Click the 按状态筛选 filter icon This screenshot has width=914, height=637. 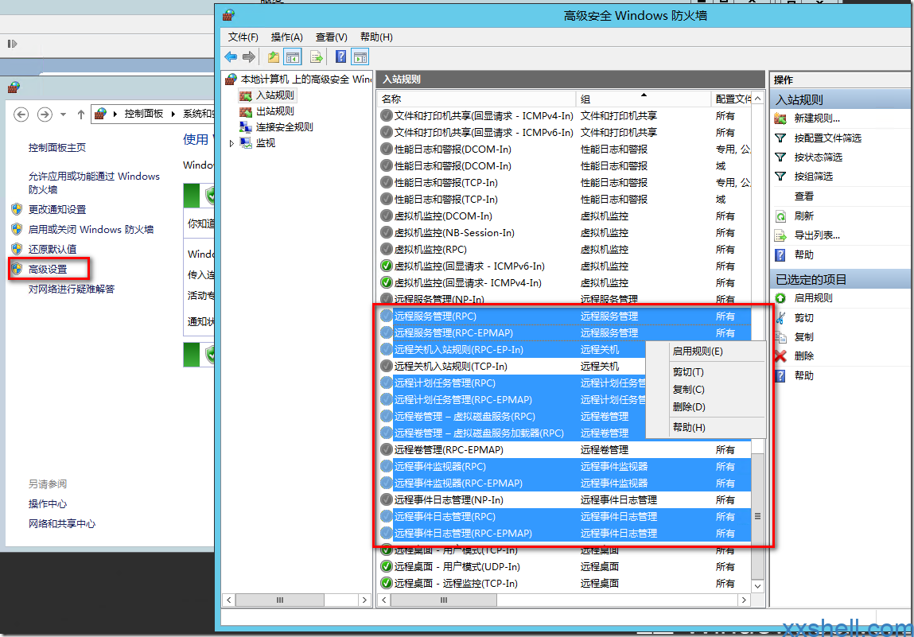pyautogui.click(x=780, y=157)
